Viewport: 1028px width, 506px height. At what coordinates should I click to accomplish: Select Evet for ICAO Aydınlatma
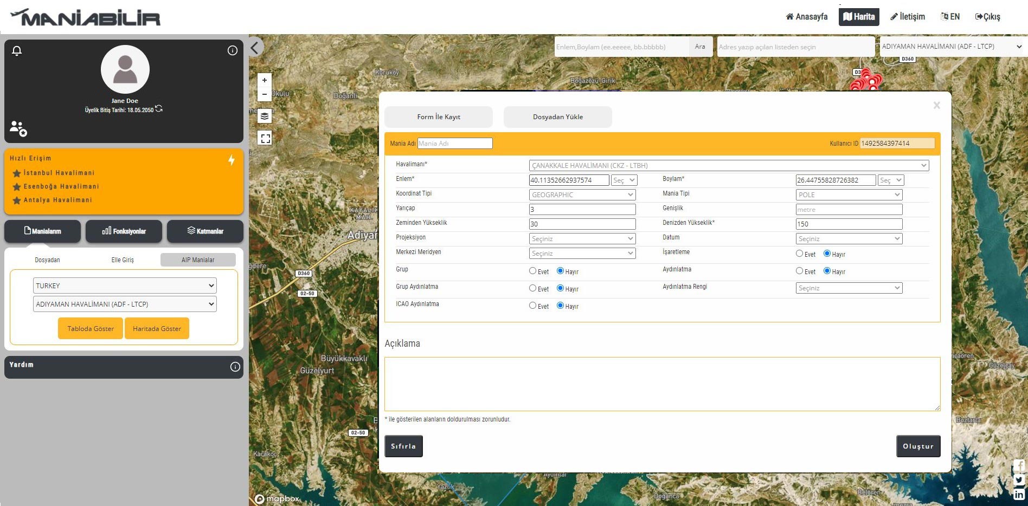pos(532,306)
